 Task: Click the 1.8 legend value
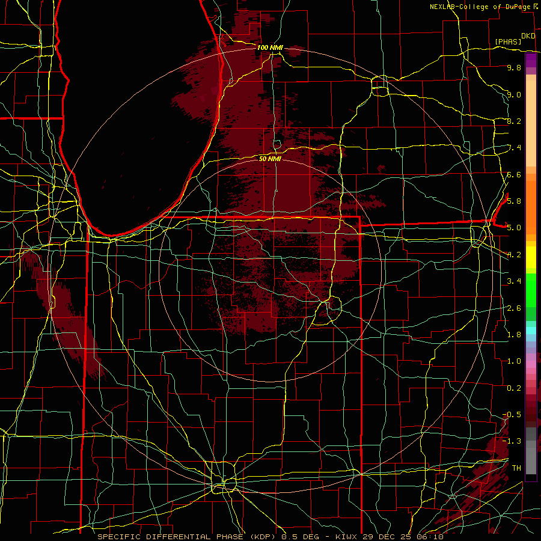pyautogui.click(x=514, y=335)
